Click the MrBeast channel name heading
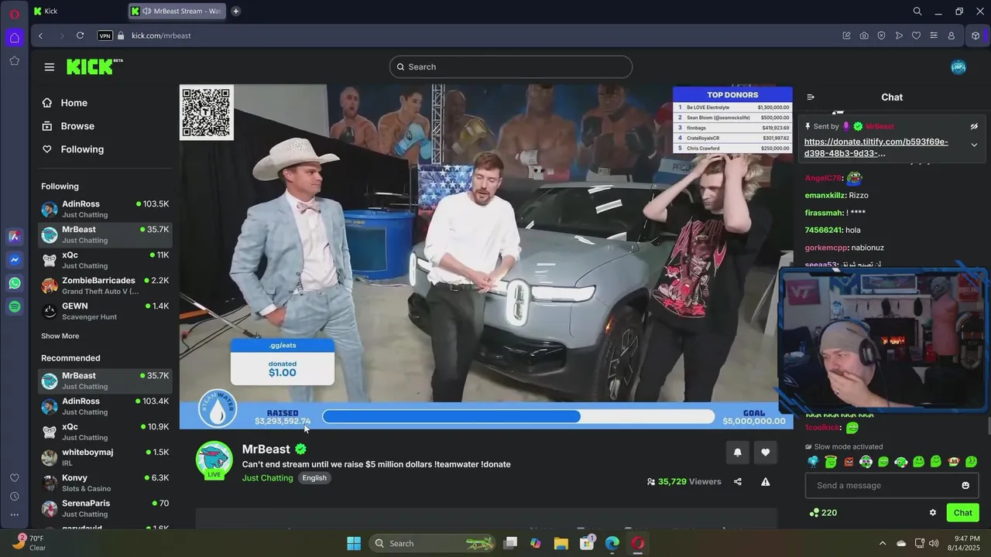Screen dimensions: 991x557 266,449
